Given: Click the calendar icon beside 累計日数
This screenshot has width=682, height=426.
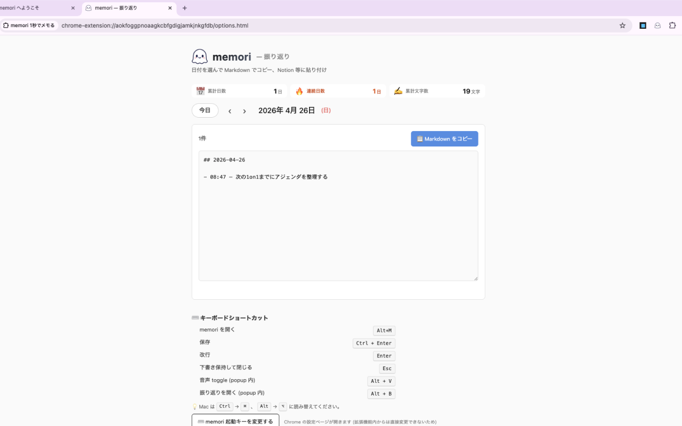Looking at the screenshot, I should point(200,91).
